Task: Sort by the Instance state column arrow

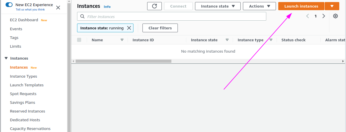Action: (227, 40)
